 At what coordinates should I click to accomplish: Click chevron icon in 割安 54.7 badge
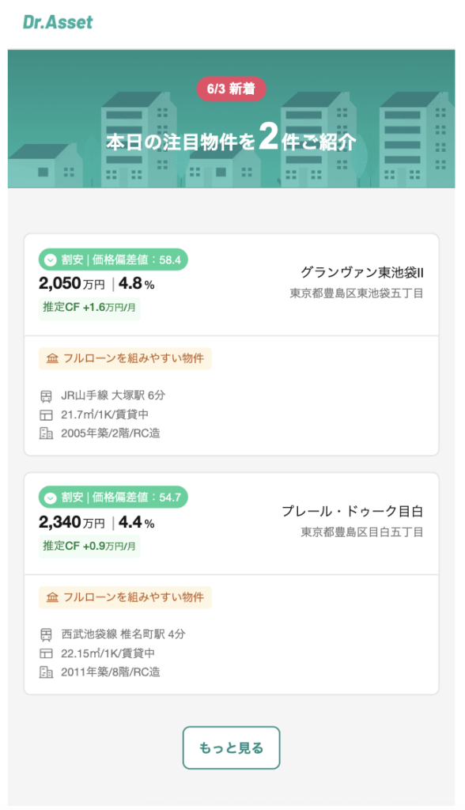[50, 498]
